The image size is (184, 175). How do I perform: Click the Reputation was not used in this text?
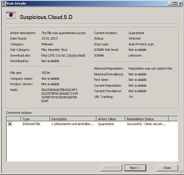[150, 68]
